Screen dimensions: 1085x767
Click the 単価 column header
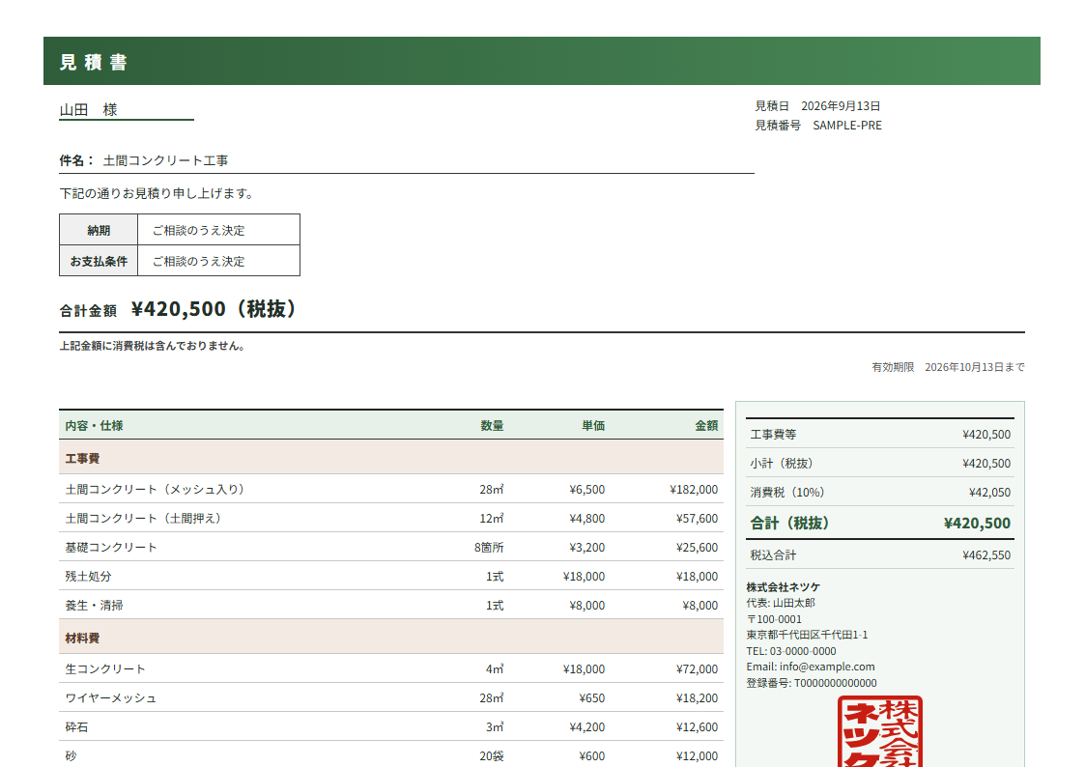coord(593,425)
